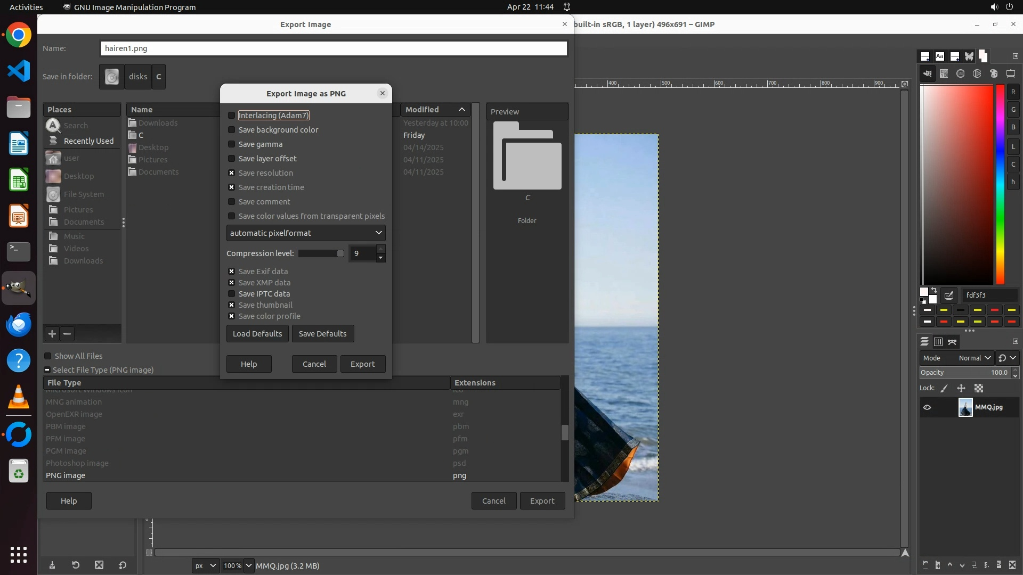Open Thunderbird from the dock
This screenshot has height=575, width=1023.
coord(19,324)
